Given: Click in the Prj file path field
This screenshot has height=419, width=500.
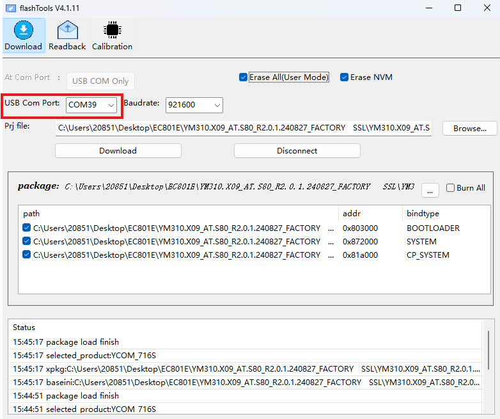Looking at the screenshot, I should [243, 128].
